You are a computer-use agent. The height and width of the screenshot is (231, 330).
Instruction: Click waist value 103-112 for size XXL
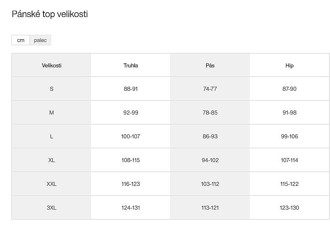coord(210,184)
